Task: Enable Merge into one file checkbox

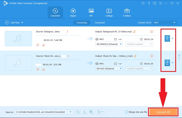Action: point(127,112)
